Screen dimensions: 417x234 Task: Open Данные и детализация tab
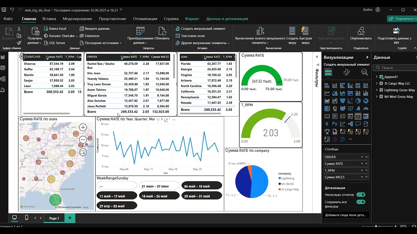point(227,19)
